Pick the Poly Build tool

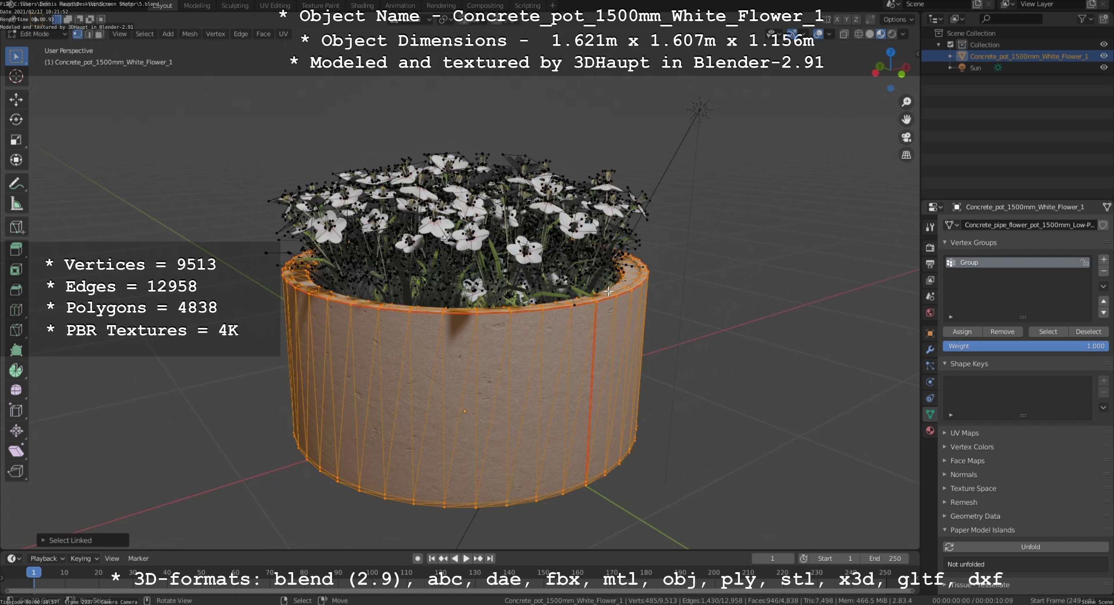point(17,350)
